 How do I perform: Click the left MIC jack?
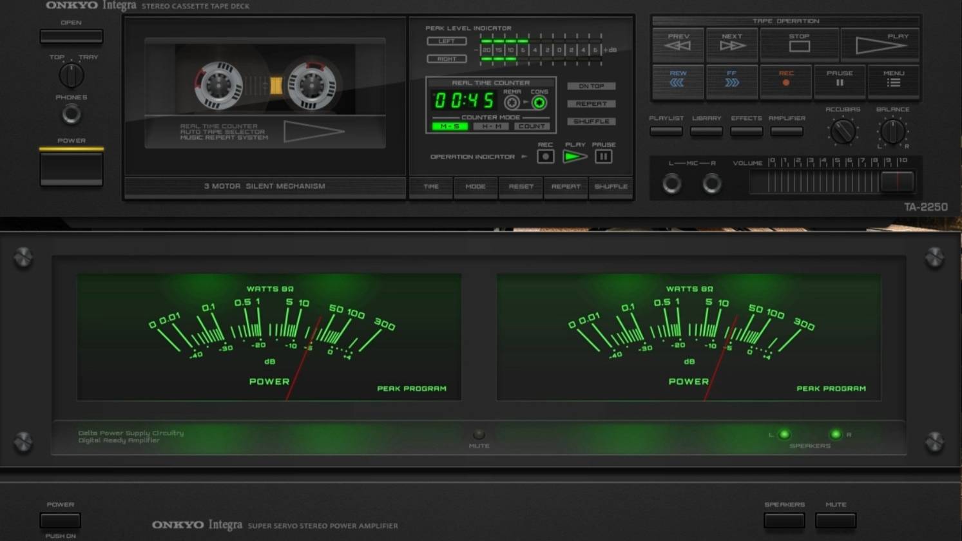pyautogui.click(x=672, y=184)
